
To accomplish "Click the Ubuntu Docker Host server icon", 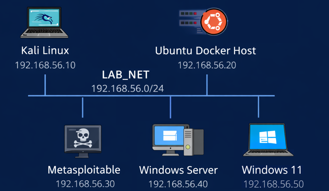I will [x=203, y=21].
